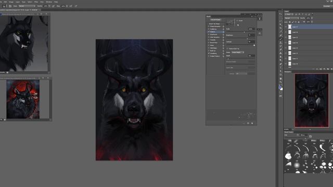333x187 pixels.
Task: Open the Edit menu
Action: [5, 2]
